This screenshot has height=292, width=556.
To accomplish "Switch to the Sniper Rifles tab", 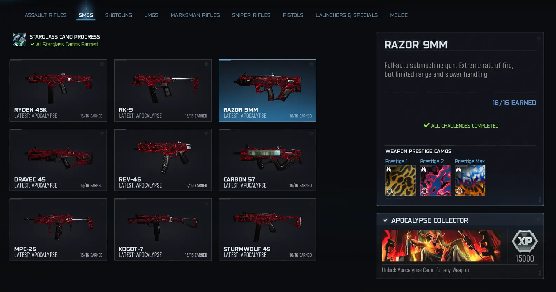I will pos(251,15).
